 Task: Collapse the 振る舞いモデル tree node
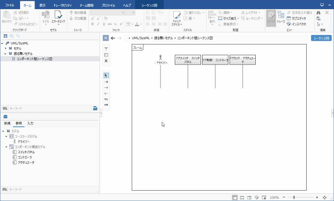(x=6, y=54)
